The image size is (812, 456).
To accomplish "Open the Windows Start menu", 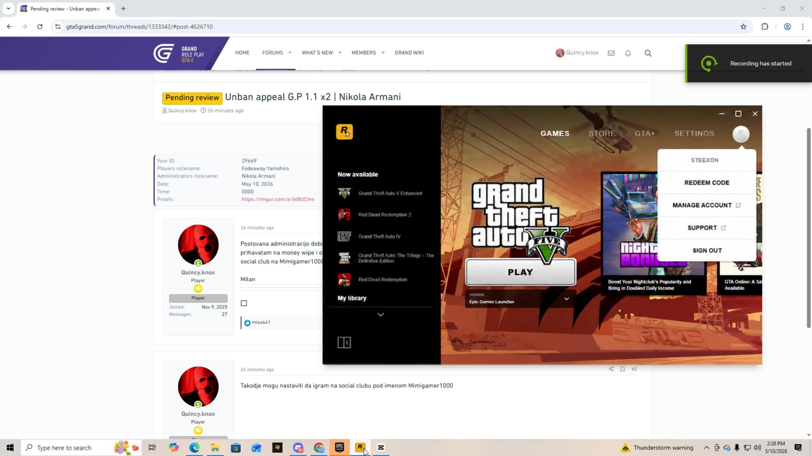I will [x=10, y=447].
